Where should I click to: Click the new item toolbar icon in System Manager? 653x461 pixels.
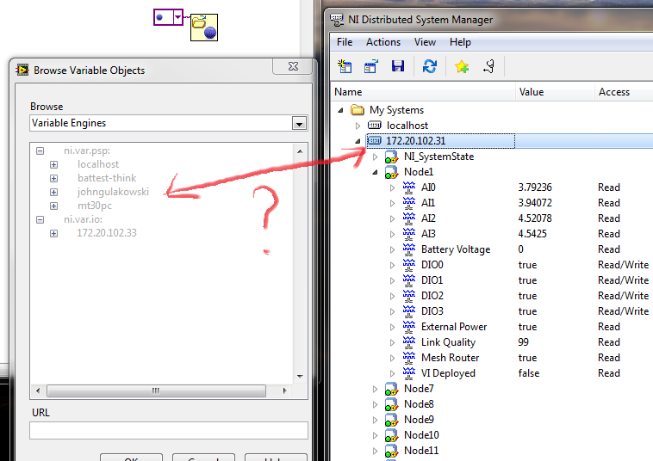click(345, 66)
